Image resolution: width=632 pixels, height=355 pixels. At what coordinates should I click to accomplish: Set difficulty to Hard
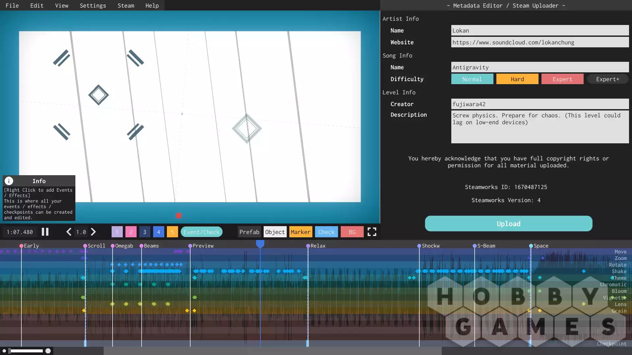point(517,79)
